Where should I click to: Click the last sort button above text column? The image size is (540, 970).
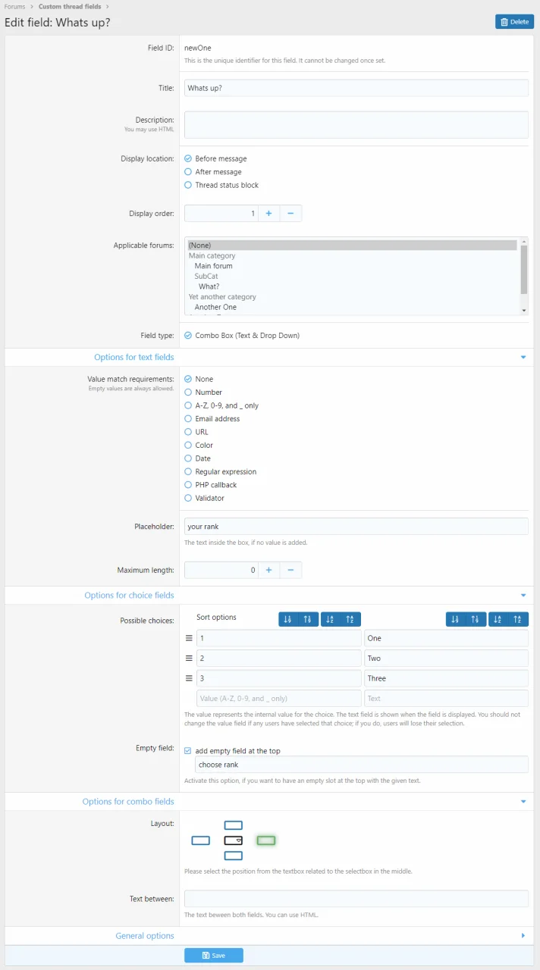coord(517,619)
